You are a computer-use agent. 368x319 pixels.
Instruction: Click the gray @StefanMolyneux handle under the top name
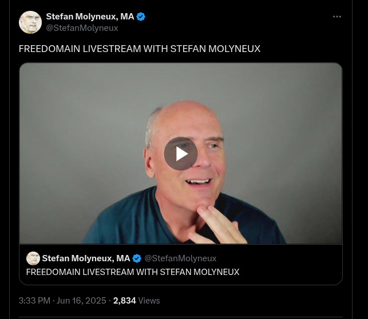(82, 28)
